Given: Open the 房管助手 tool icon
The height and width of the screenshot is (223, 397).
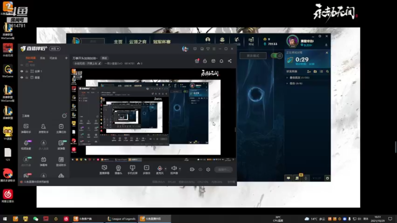Looking at the screenshot, I should pos(43,128).
